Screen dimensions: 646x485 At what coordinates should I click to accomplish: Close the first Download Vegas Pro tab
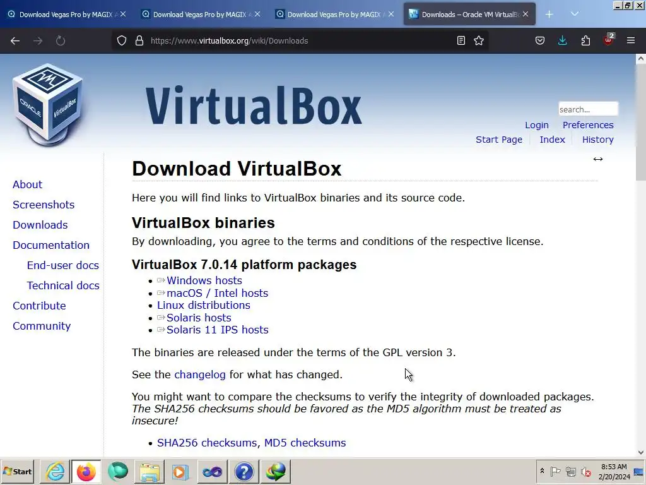(123, 14)
